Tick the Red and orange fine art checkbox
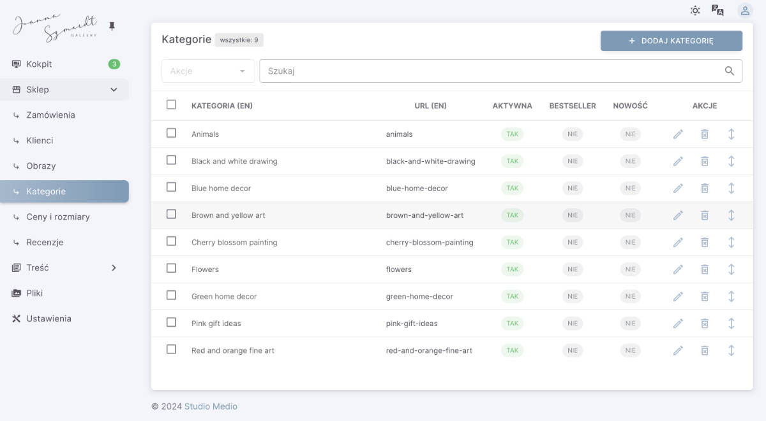The image size is (766, 421). coord(171,350)
